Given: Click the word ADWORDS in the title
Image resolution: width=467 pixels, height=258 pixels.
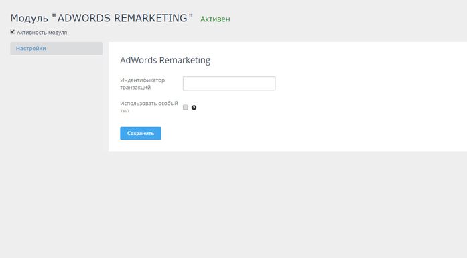Looking at the screenshot, I should pyautogui.click(x=84, y=18).
